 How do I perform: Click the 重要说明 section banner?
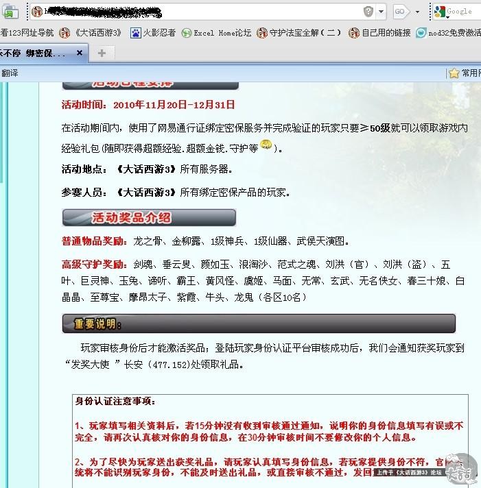[259, 324]
